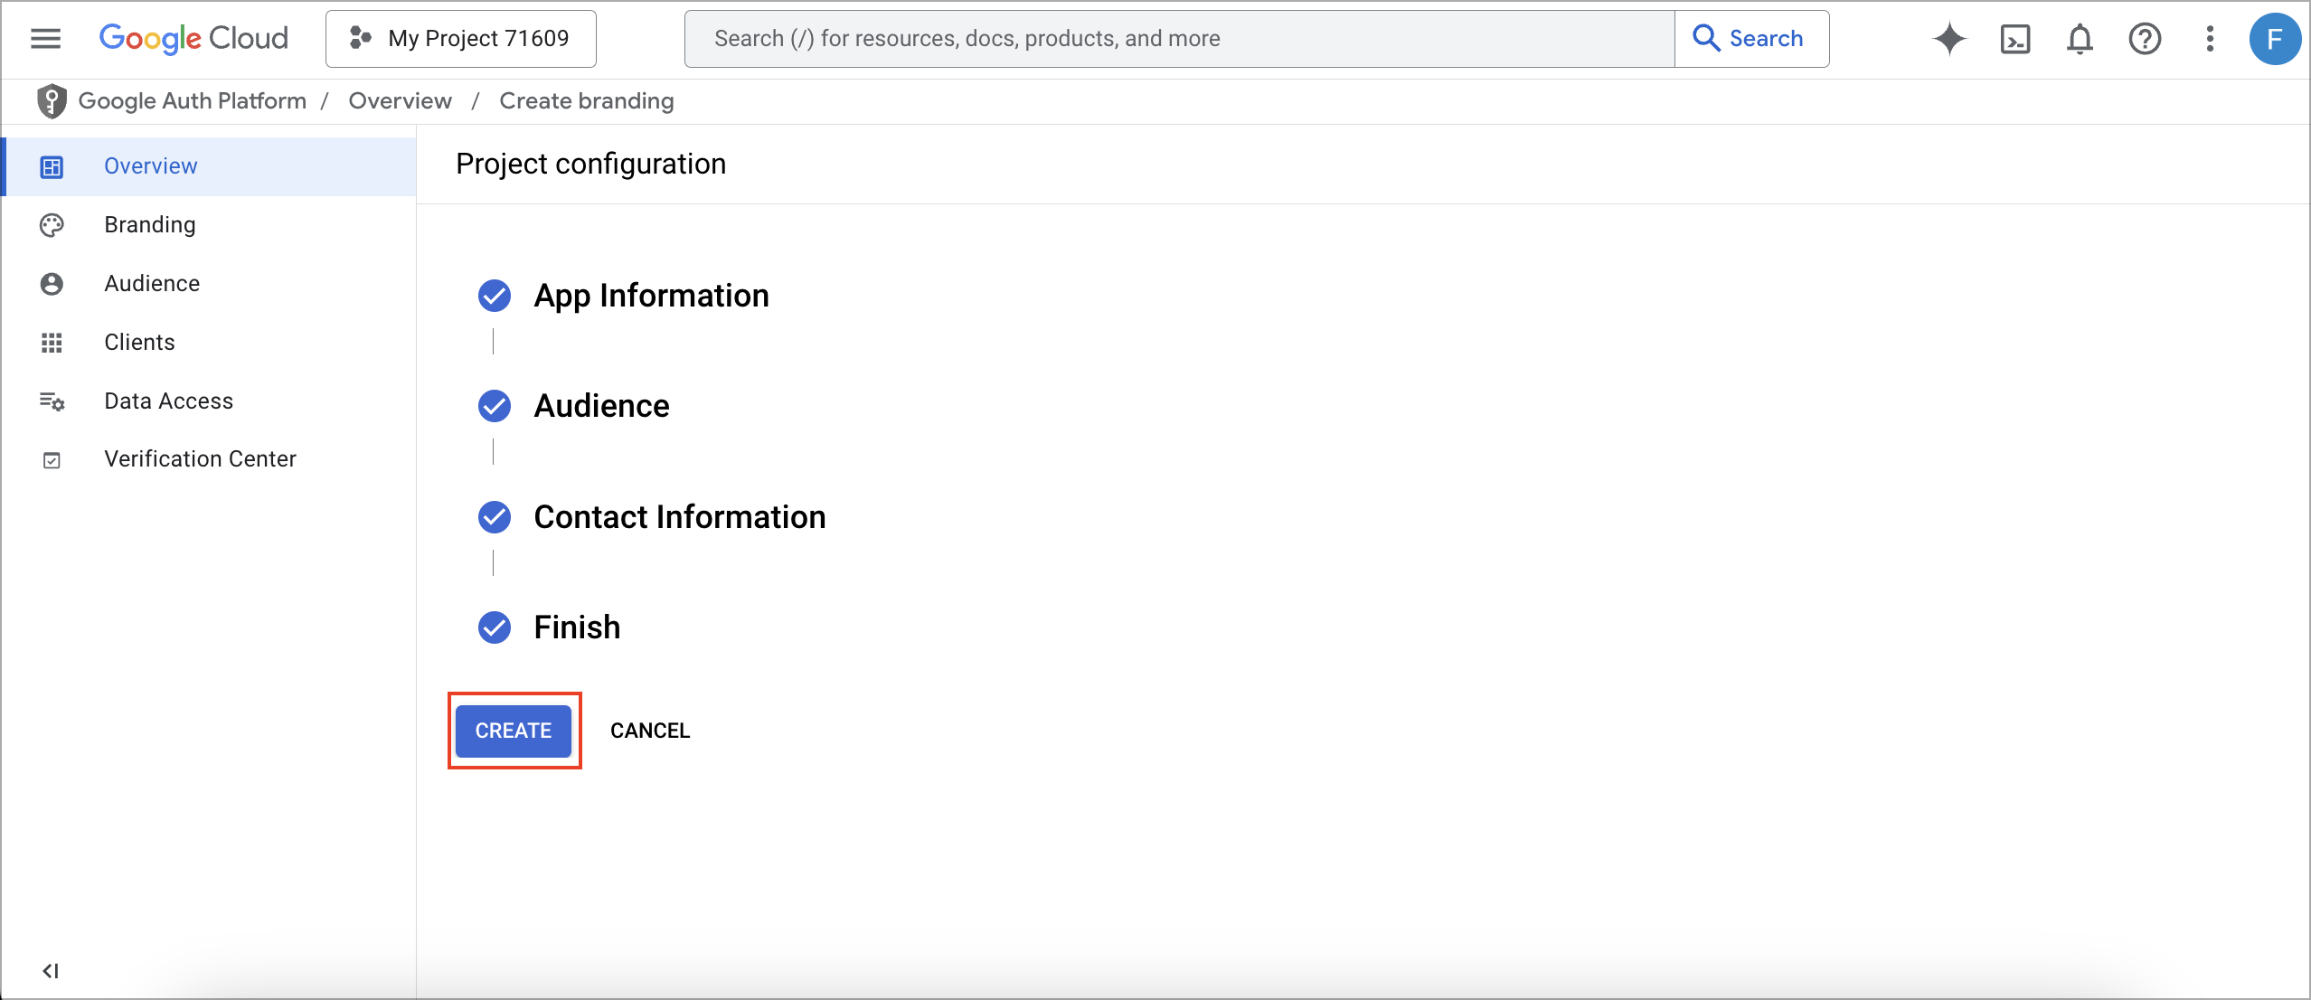Click the App Information completed checkmark
Viewport: 2311px width, 1000px height.
(x=495, y=296)
